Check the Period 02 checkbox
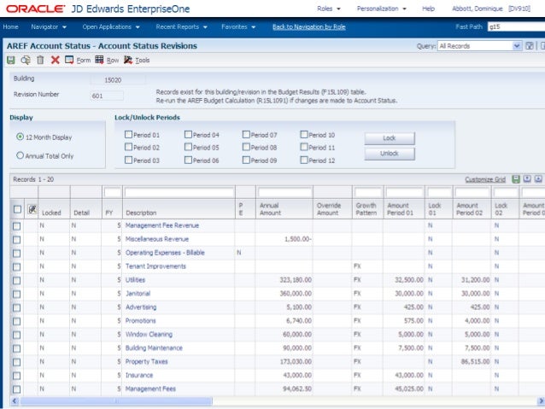Image resolution: width=545 pixels, height=409 pixels. click(x=128, y=147)
